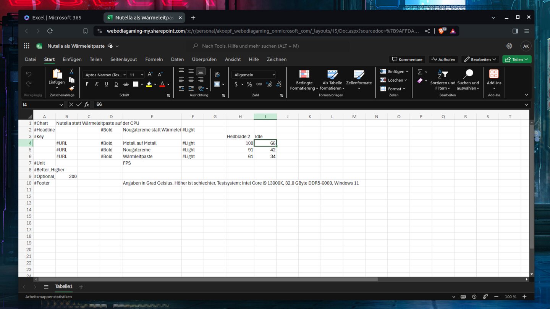
Task: Open the Kommentare pane button
Action: tap(407, 59)
